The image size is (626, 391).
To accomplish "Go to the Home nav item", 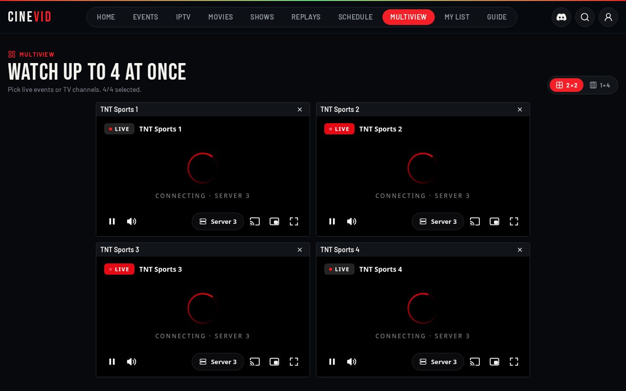I will pyautogui.click(x=106, y=17).
